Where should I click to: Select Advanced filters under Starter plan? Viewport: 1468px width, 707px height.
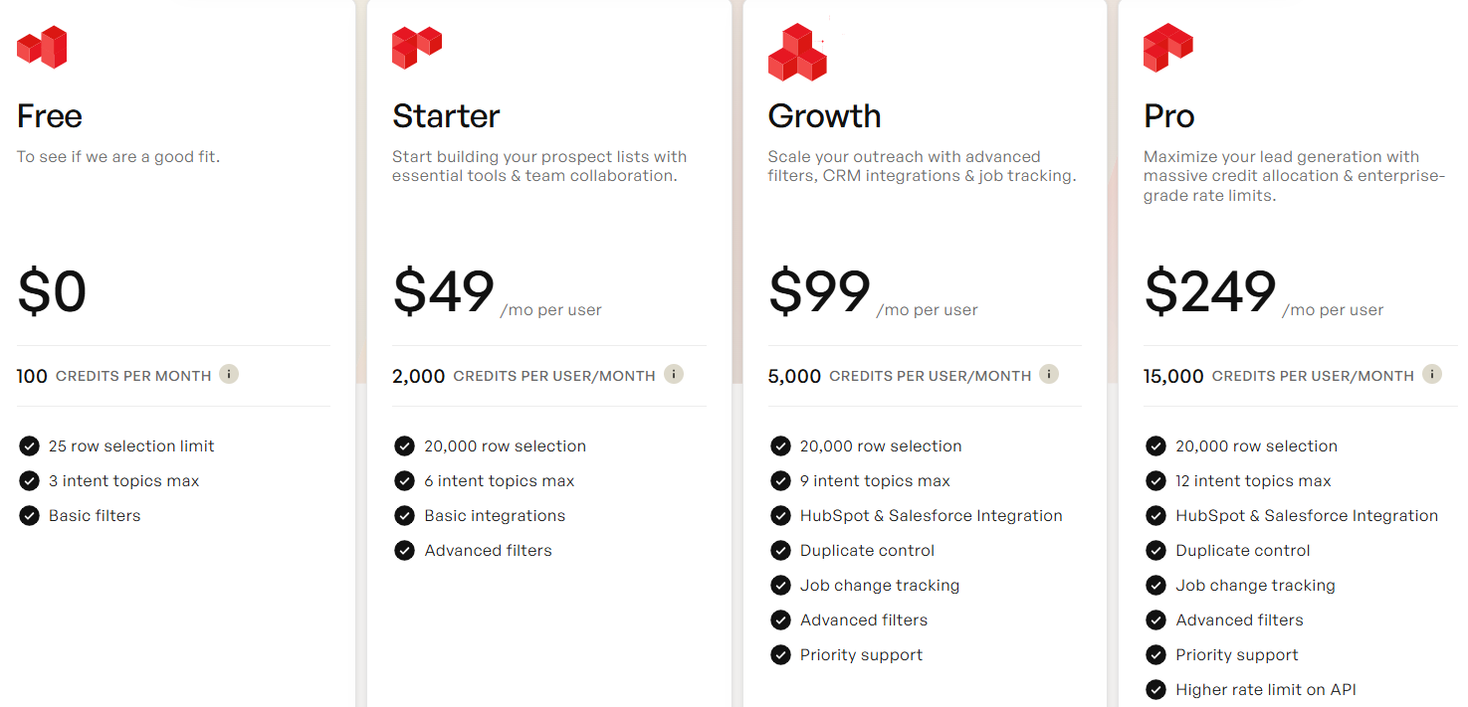489,550
